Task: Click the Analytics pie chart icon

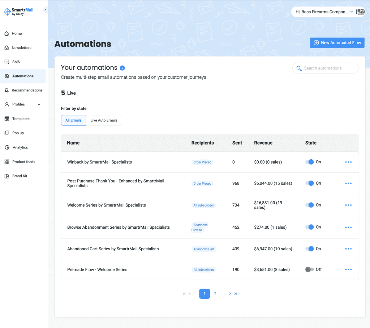Action: (x=7, y=147)
